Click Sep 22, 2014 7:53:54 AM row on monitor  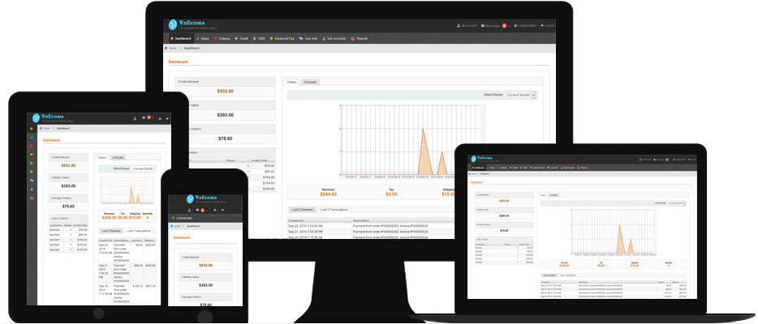pos(371,226)
